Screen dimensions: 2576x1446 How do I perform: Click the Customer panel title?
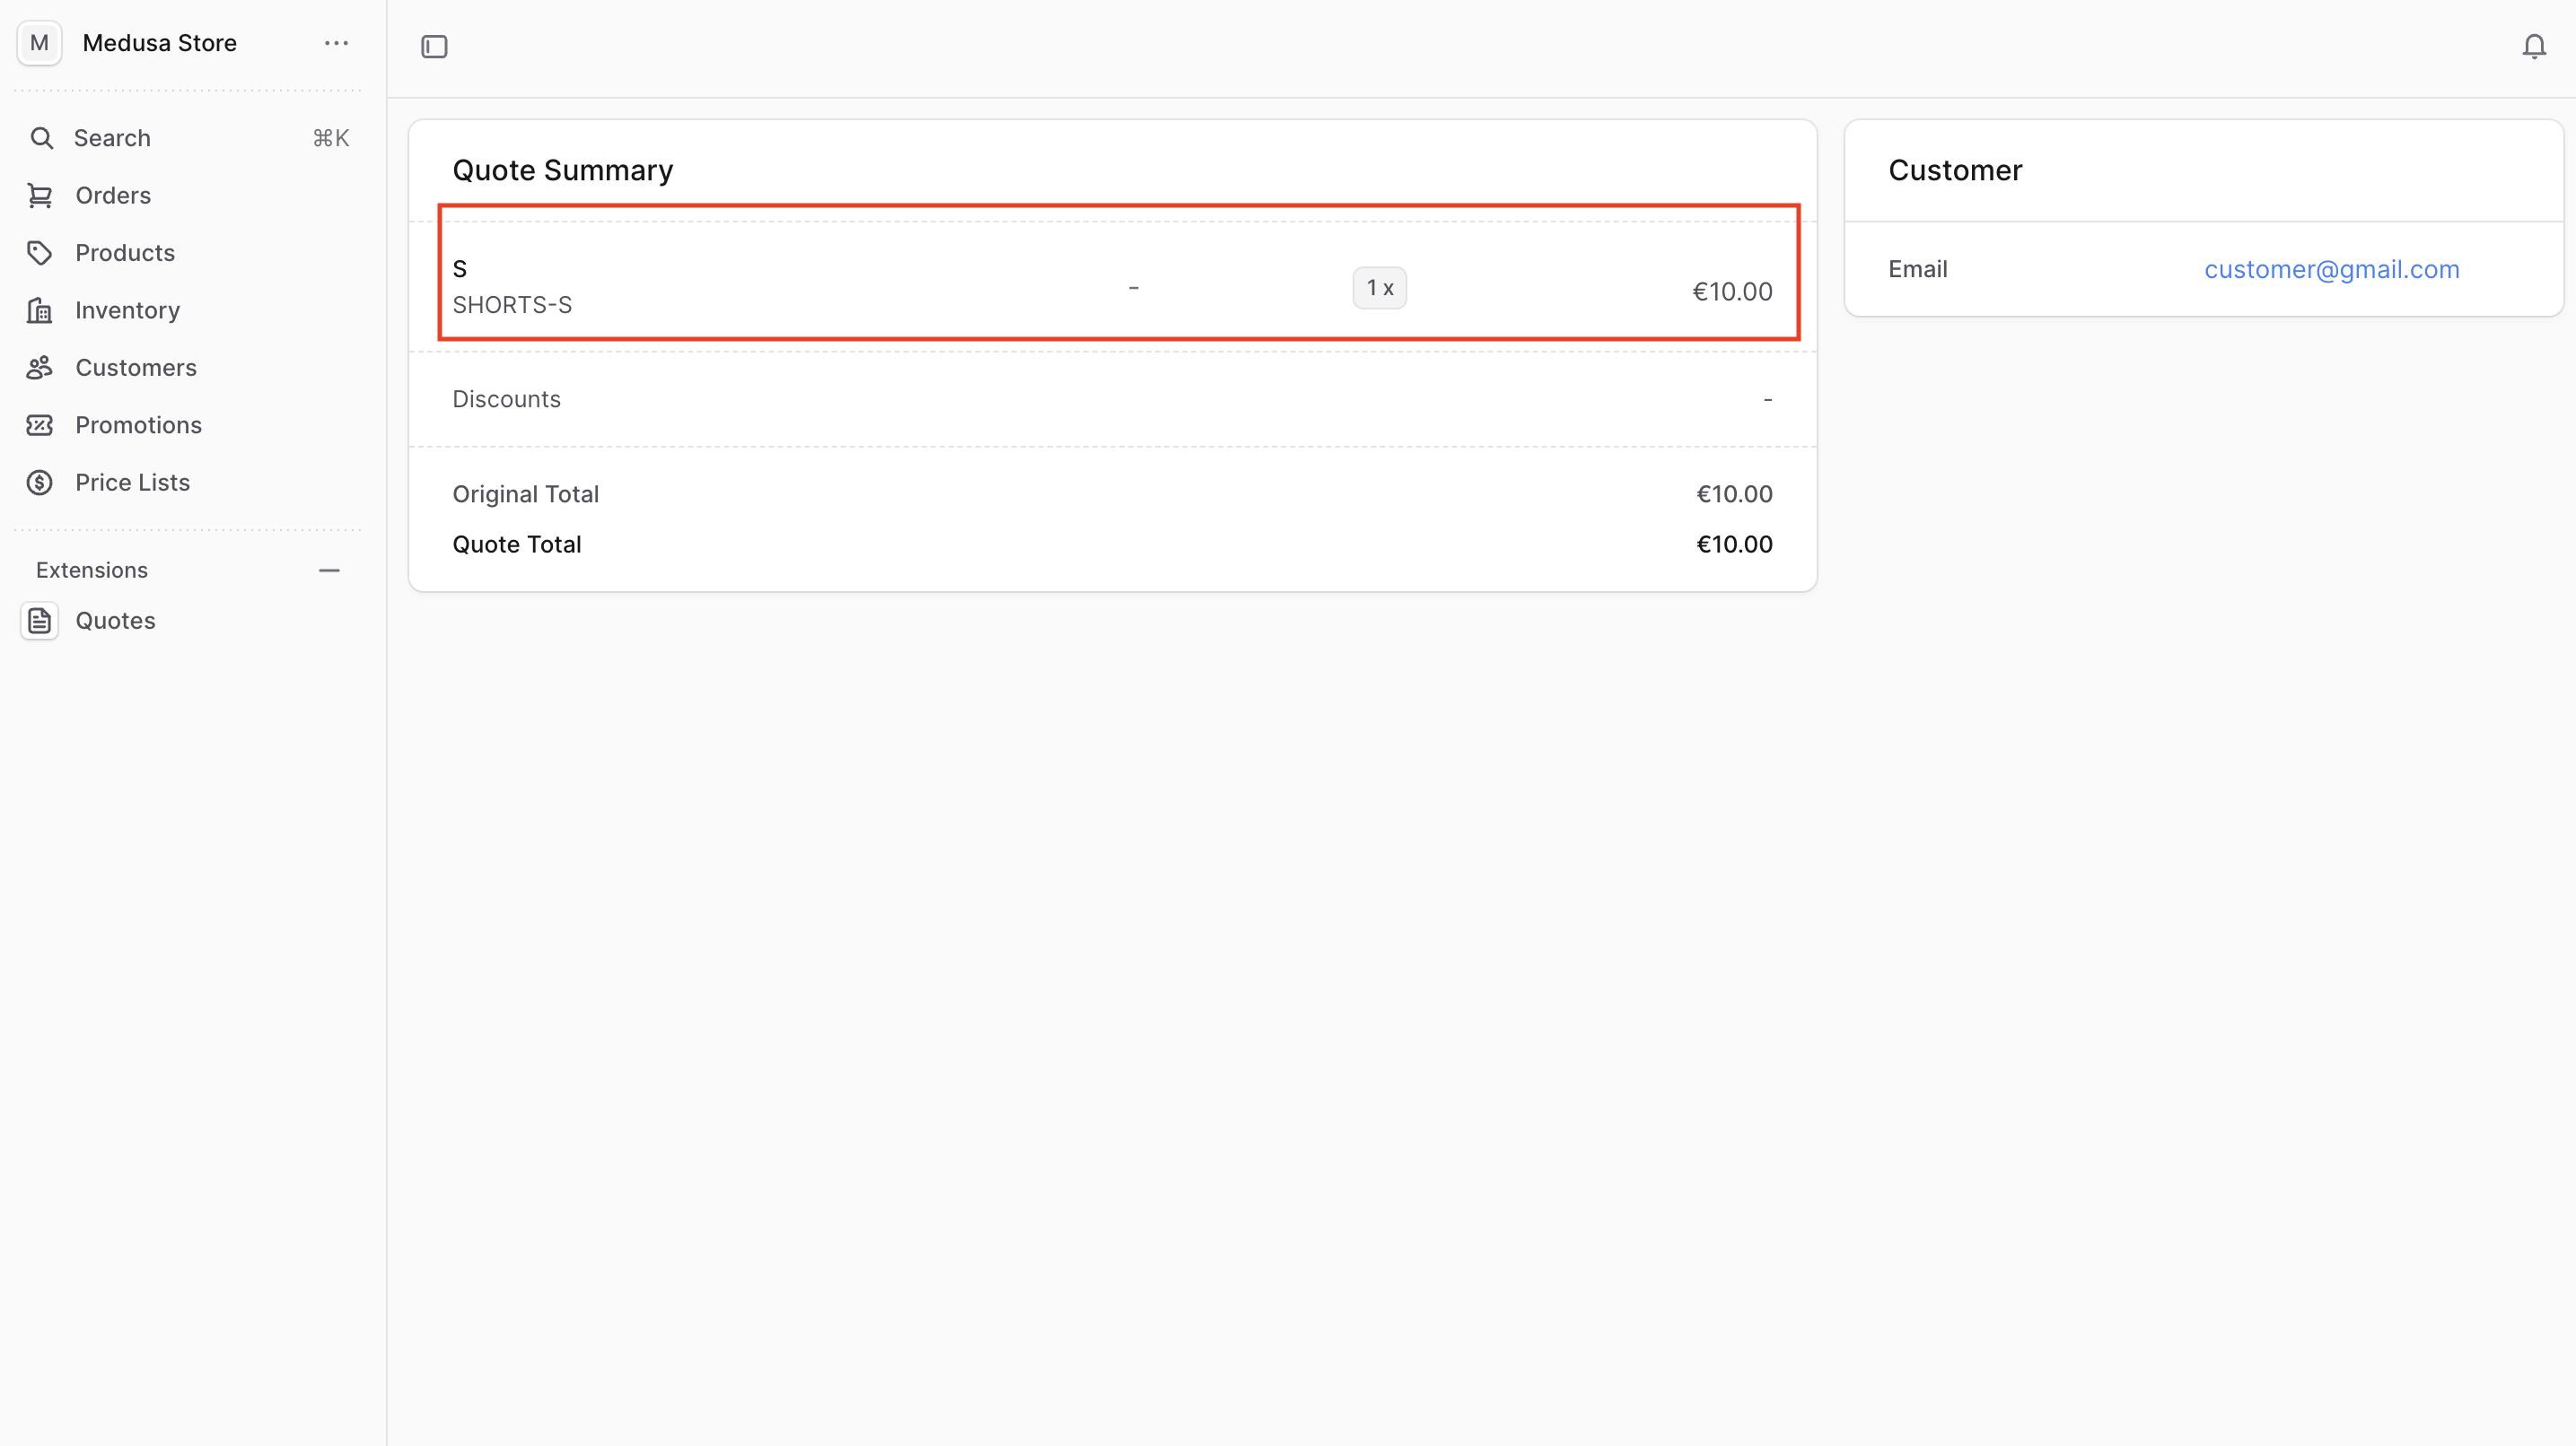pyautogui.click(x=1955, y=170)
